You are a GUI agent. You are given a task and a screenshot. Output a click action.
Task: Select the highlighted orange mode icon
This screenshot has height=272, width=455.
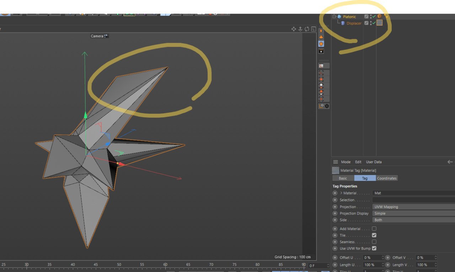321,44
